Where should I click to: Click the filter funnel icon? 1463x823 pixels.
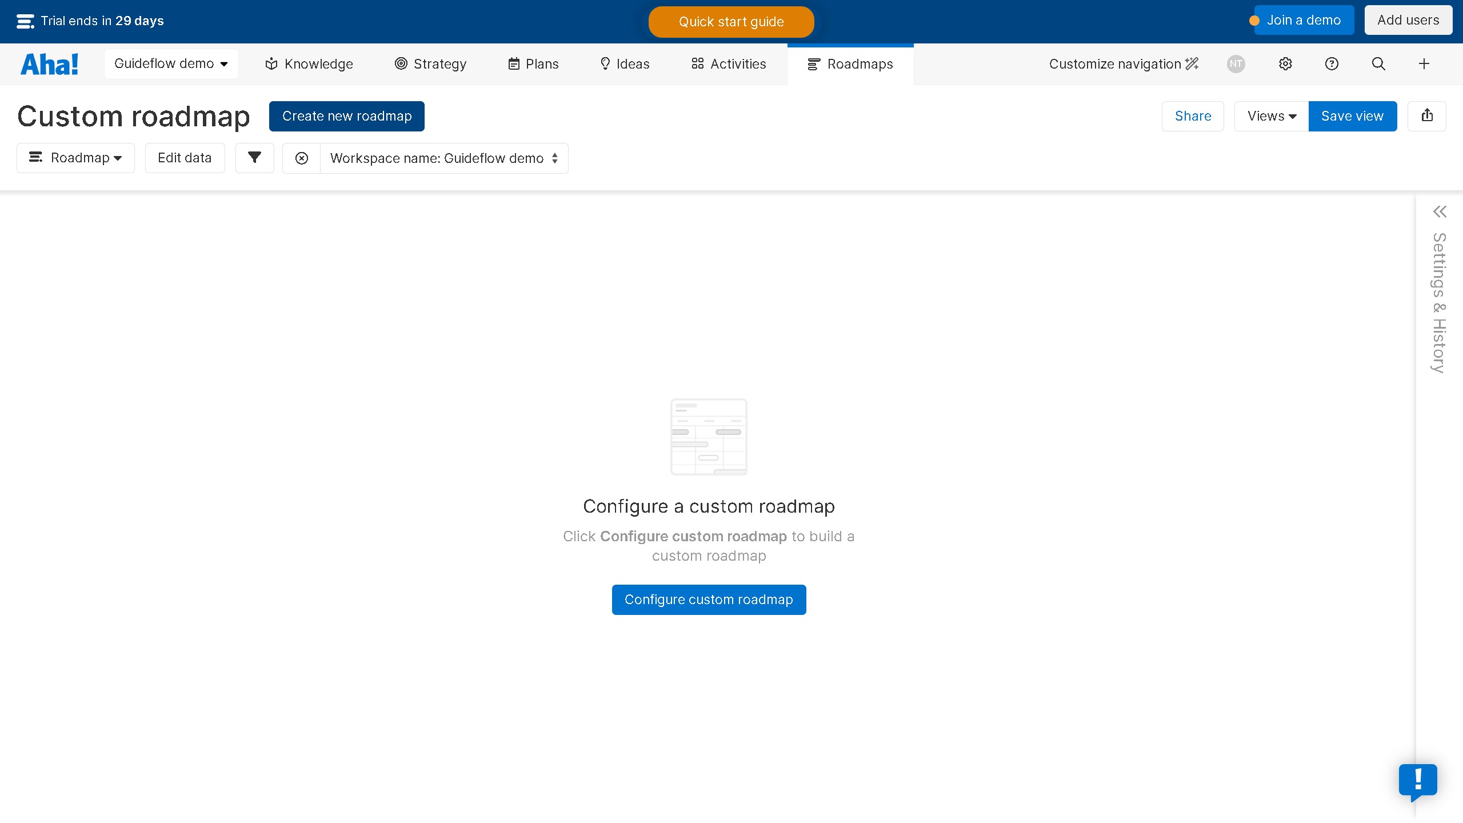coord(254,158)
